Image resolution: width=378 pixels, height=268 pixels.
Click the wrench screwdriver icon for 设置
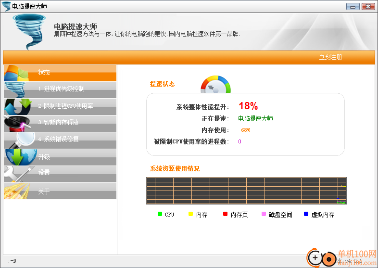pyautogui.click(x=19, y=174)
